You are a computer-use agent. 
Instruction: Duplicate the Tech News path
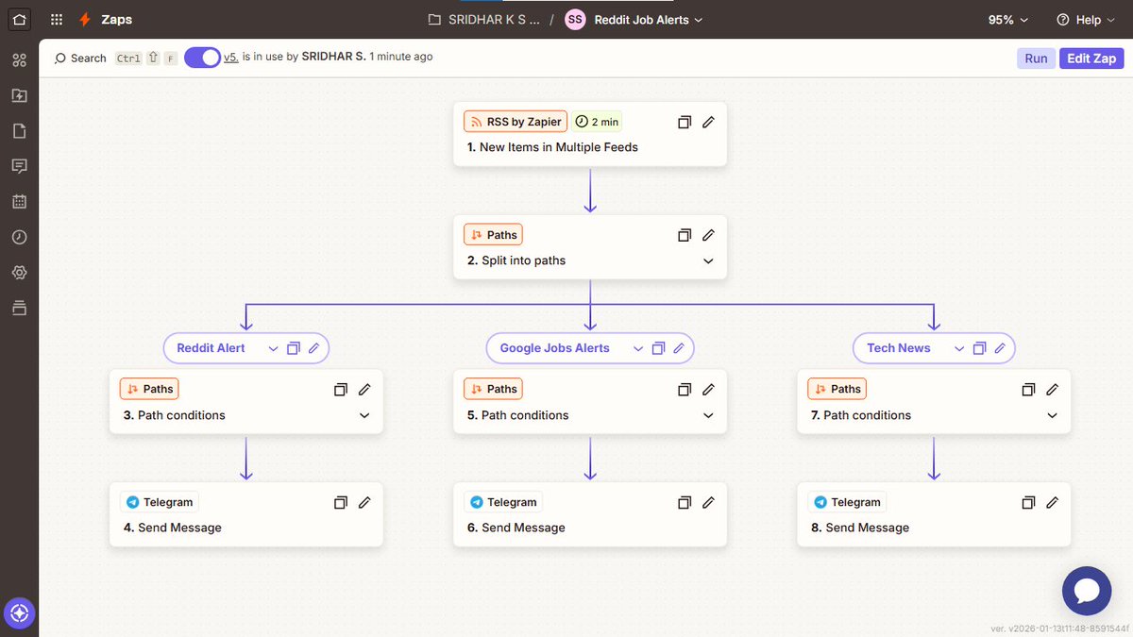tap(979, 348)
